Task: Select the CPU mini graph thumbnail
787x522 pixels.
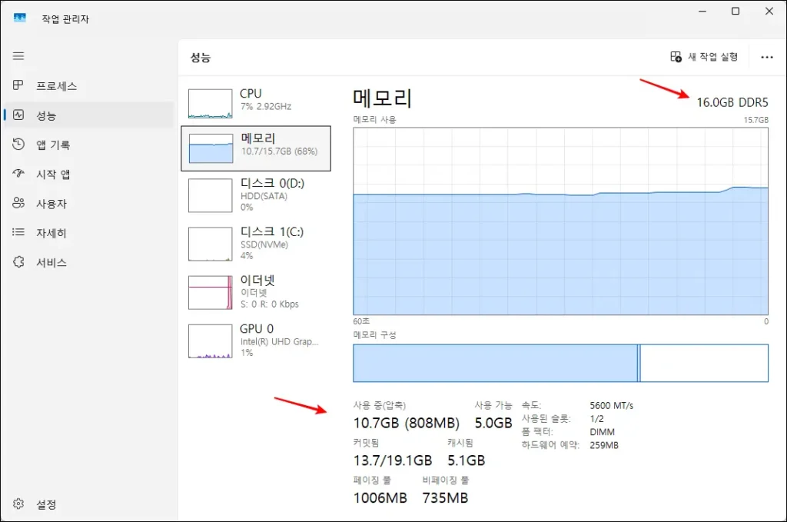Action: (x=211, y=103)
